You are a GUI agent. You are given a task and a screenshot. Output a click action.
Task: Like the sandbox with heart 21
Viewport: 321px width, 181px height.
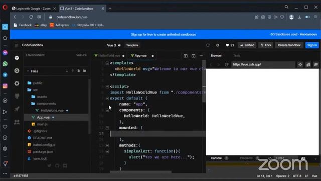(230, 45)
